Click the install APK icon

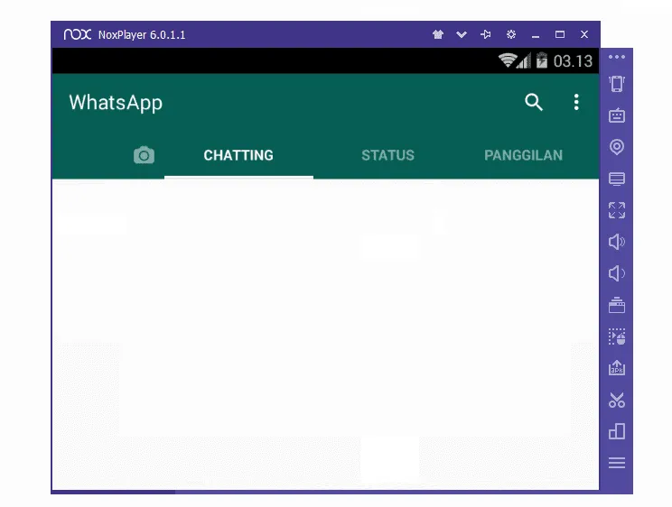tap(617, 368)
